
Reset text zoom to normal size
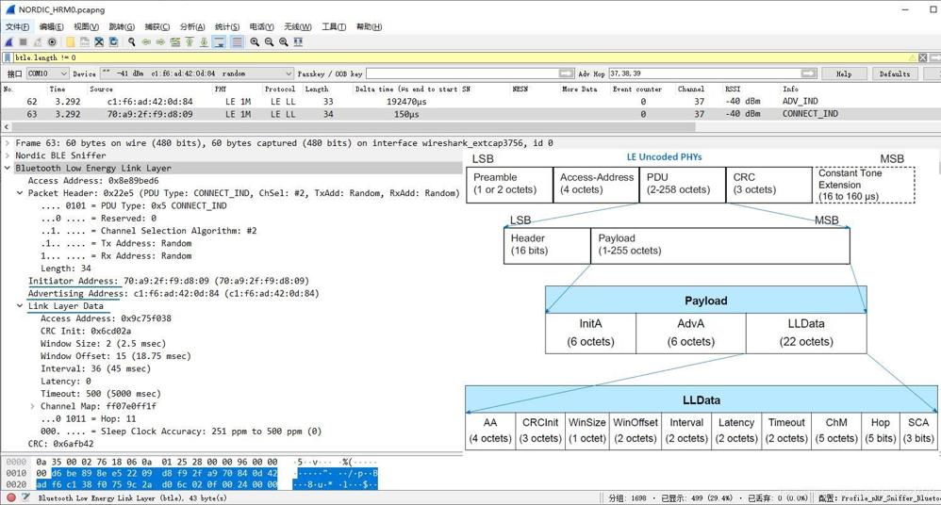(283, 42)
